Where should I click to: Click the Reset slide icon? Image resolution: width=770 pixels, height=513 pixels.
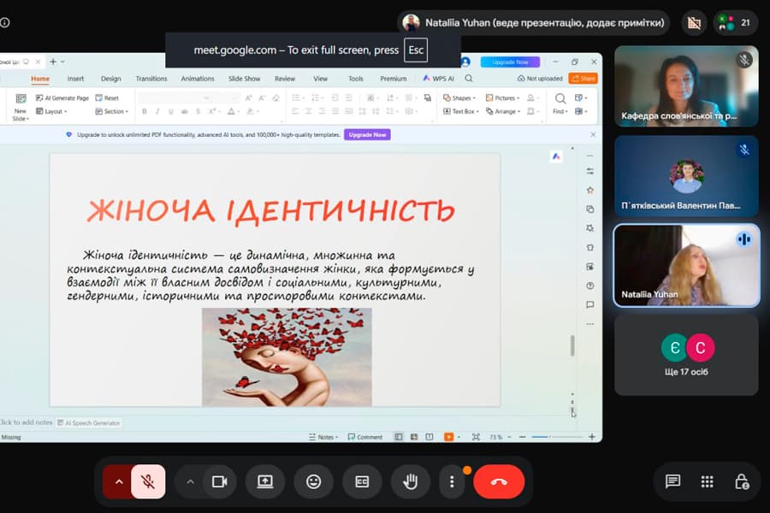pos(98,97)
